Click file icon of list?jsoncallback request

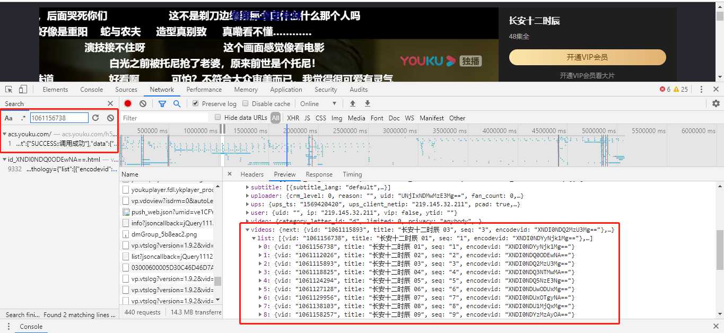tap(126, 256)
